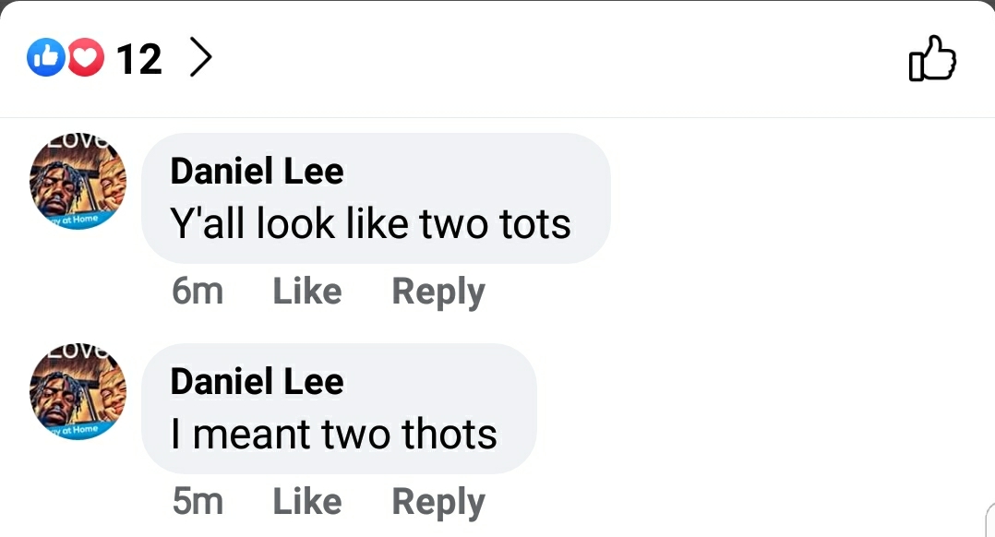Select the text "I meant two thots"

coord(334,435)
